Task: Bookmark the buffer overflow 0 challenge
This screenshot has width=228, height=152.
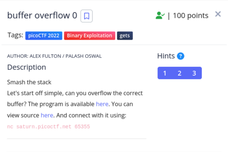Action: [x=87, y=16]
